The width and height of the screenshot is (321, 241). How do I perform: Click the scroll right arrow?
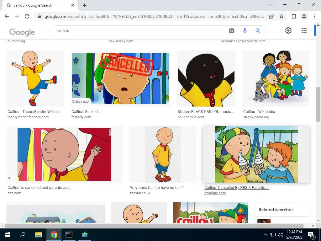coord(313,226)
